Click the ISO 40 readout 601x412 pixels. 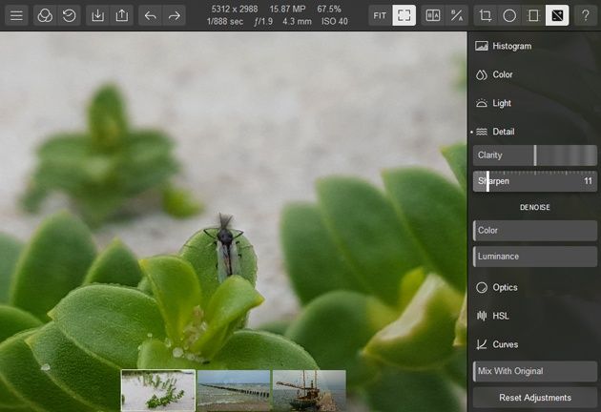pos(335,22)
